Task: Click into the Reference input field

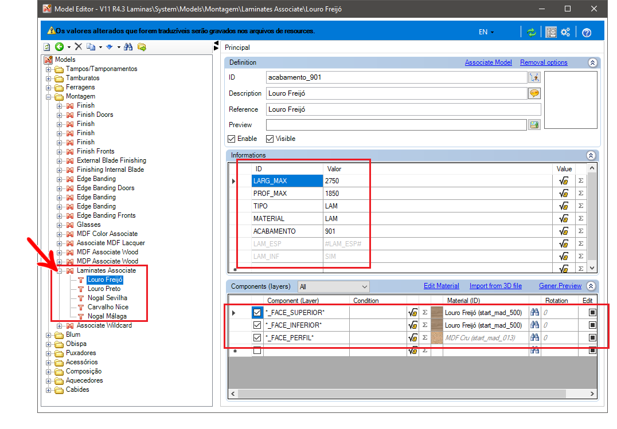Action: point(403,109)
